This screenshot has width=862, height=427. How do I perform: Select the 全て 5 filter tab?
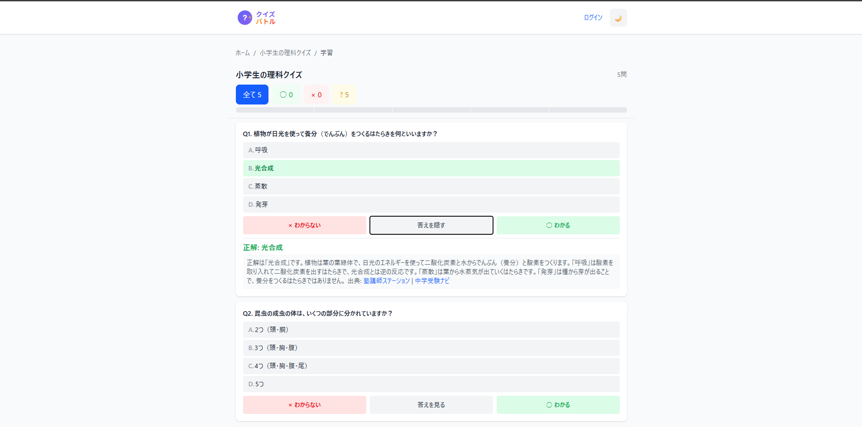click(x=252, y=95)
